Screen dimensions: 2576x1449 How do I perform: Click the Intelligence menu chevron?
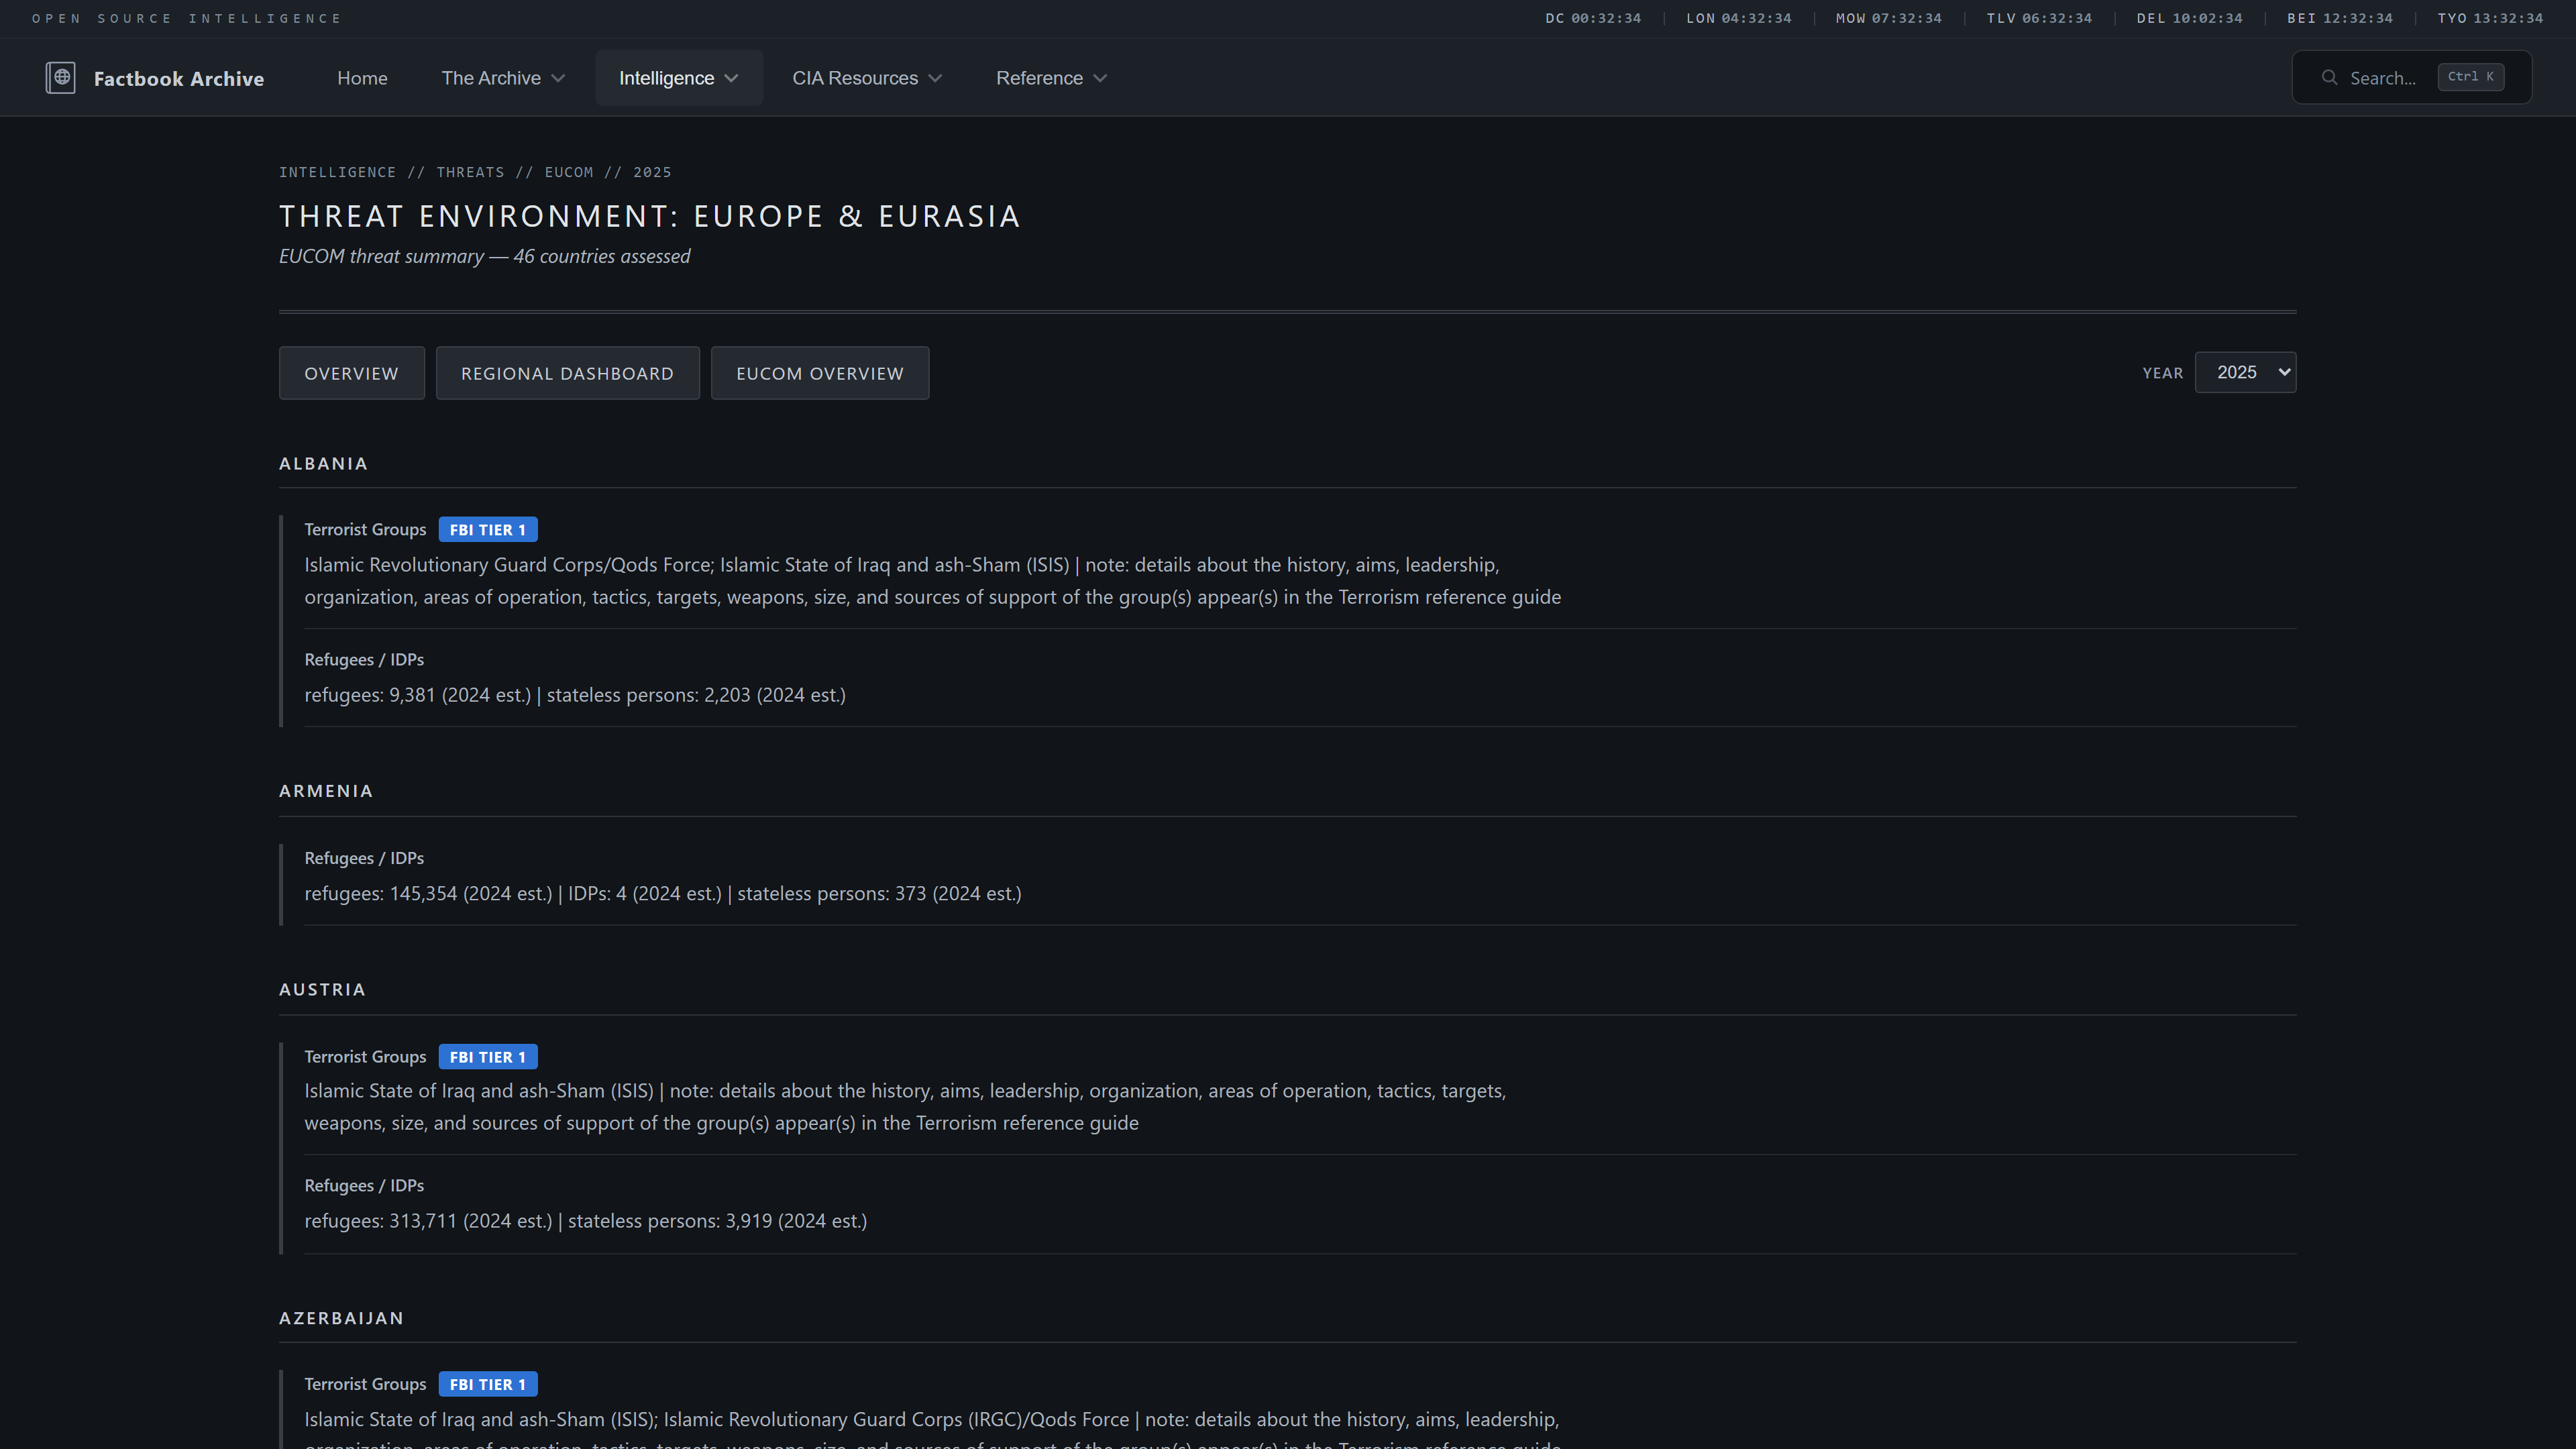tap(731, 79)
